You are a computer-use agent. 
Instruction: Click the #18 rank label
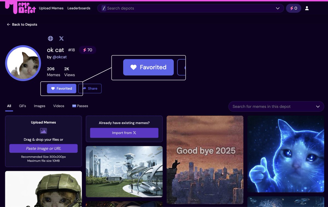[x=71, y=50]
